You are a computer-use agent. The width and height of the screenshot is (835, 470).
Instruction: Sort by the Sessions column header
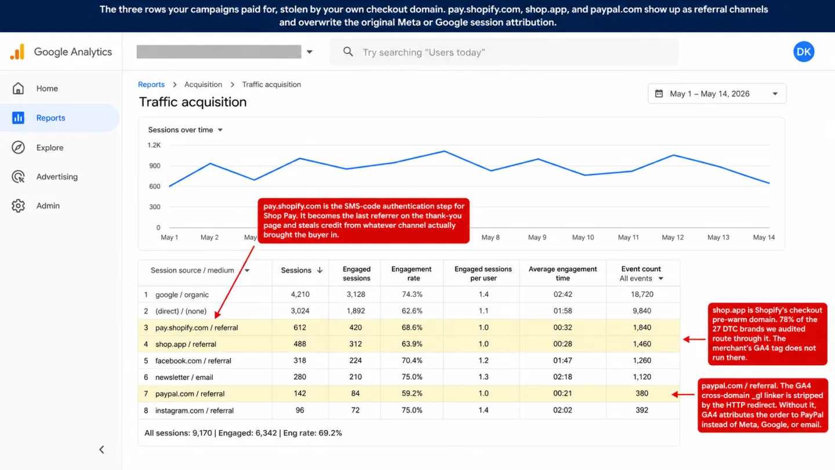pyautogui.click(x=302, y=270)
